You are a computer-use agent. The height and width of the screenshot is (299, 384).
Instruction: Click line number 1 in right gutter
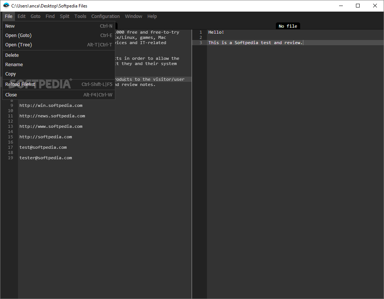pos(201,32)
